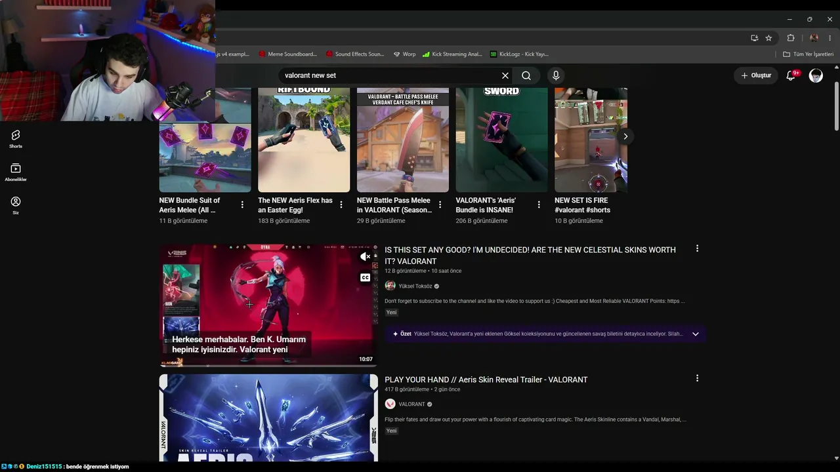Open the Sound Effects Soun... bookmark
Image resolution: width=840 pixels, height=472 pixels.
pos(354,54)
